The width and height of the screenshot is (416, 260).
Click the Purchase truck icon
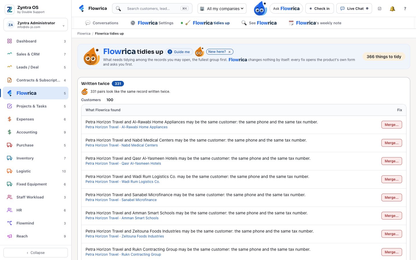pos(10,145)
